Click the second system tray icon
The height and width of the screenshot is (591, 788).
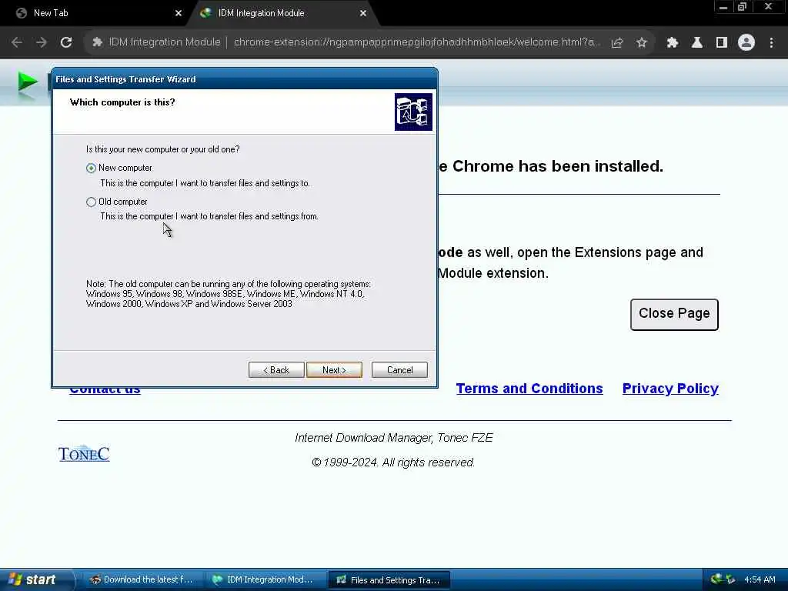click(730, 579)
